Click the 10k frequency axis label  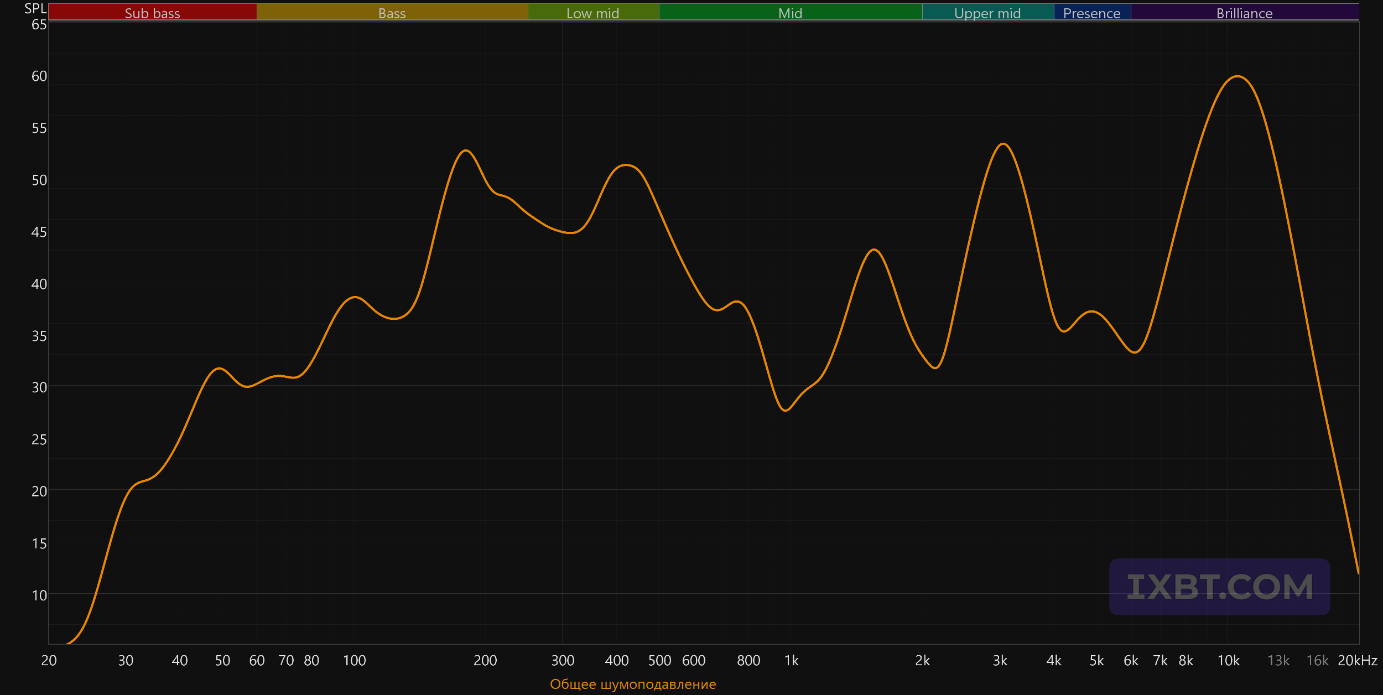(1228, 661)
